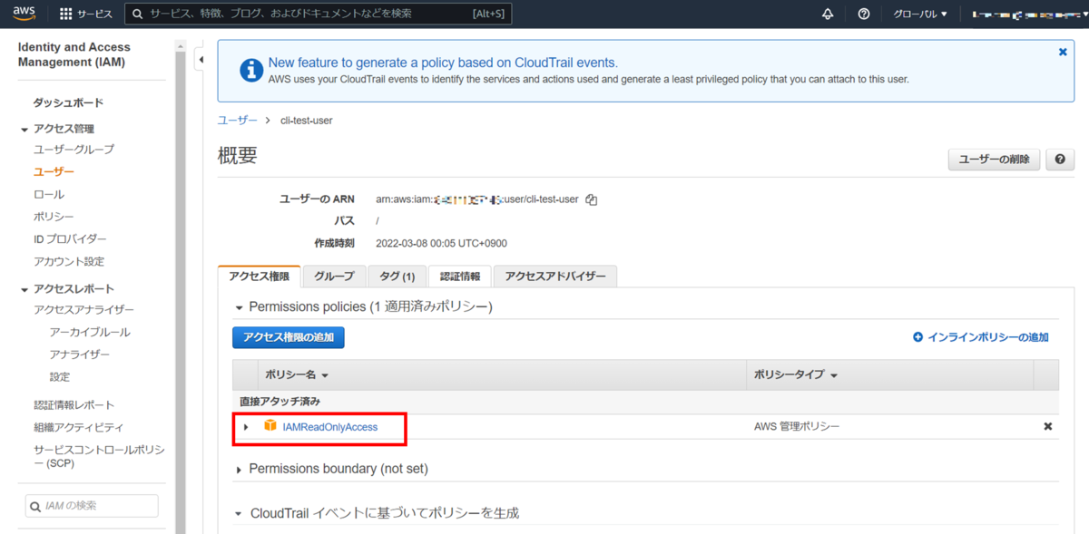Focus the top services search field

tap(319, 15)
